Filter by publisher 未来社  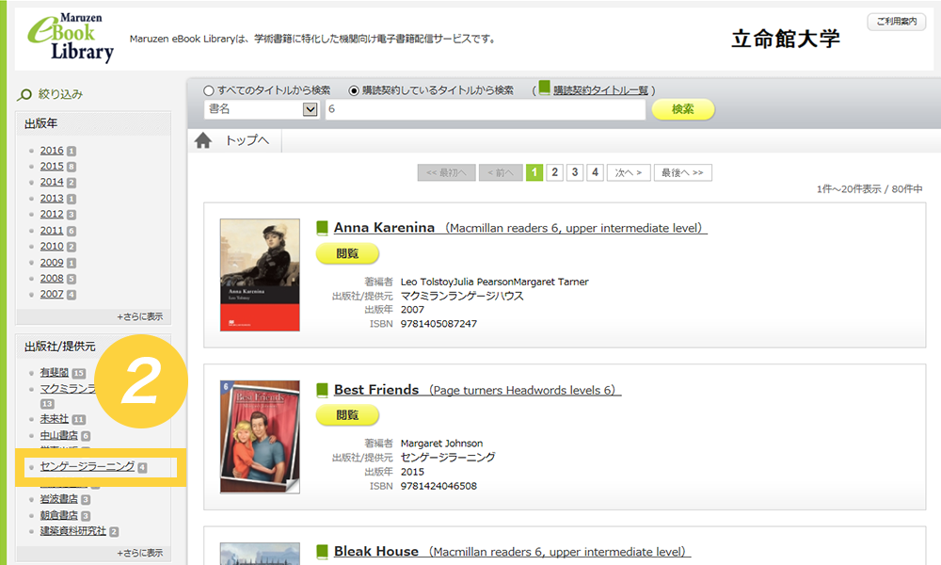click(55, 419)
